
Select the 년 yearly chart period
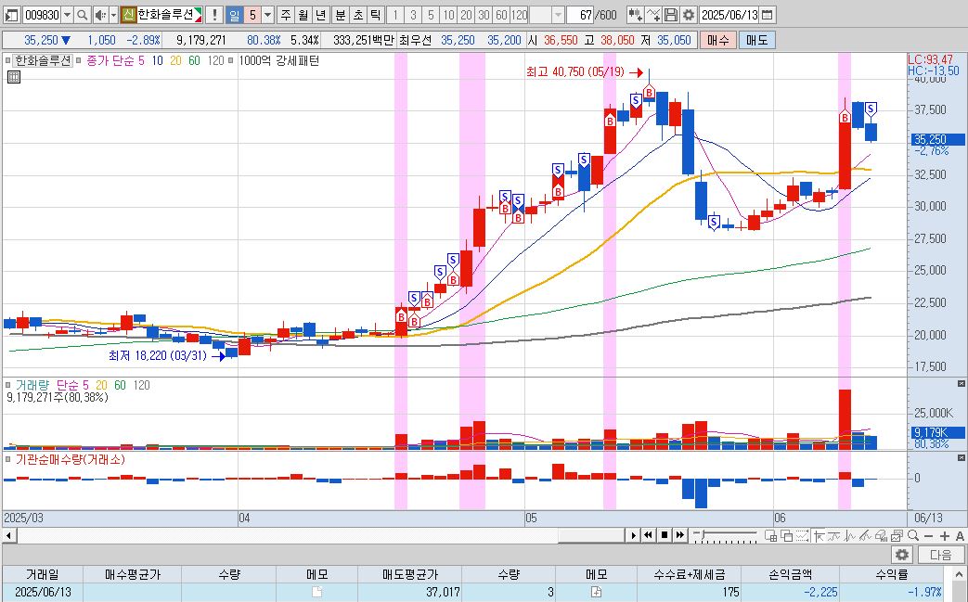click(320, 15)
